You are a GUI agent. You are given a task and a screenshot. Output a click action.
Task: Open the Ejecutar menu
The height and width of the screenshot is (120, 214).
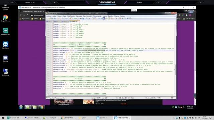tap(110, 16)
